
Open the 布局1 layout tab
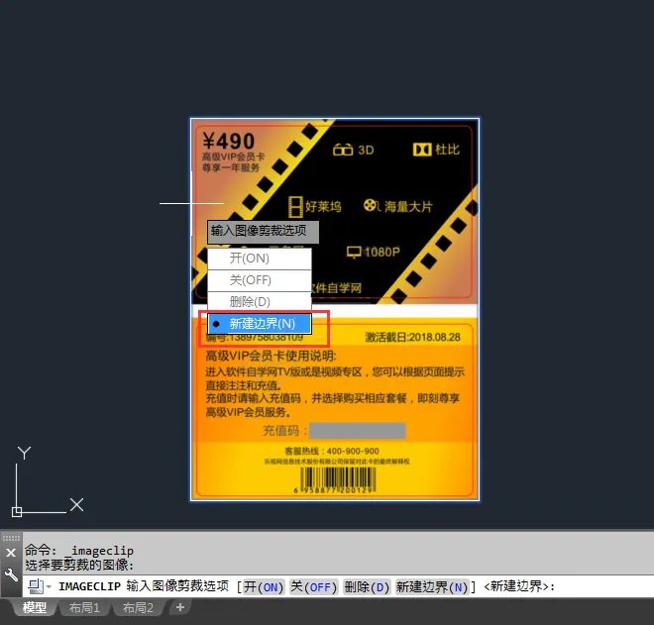pyautogui.click(x=84, y=608)
